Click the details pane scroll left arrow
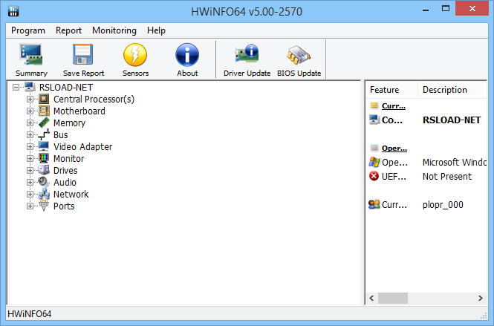The height and width of the screenshot is (326, 494). [371, 298]
